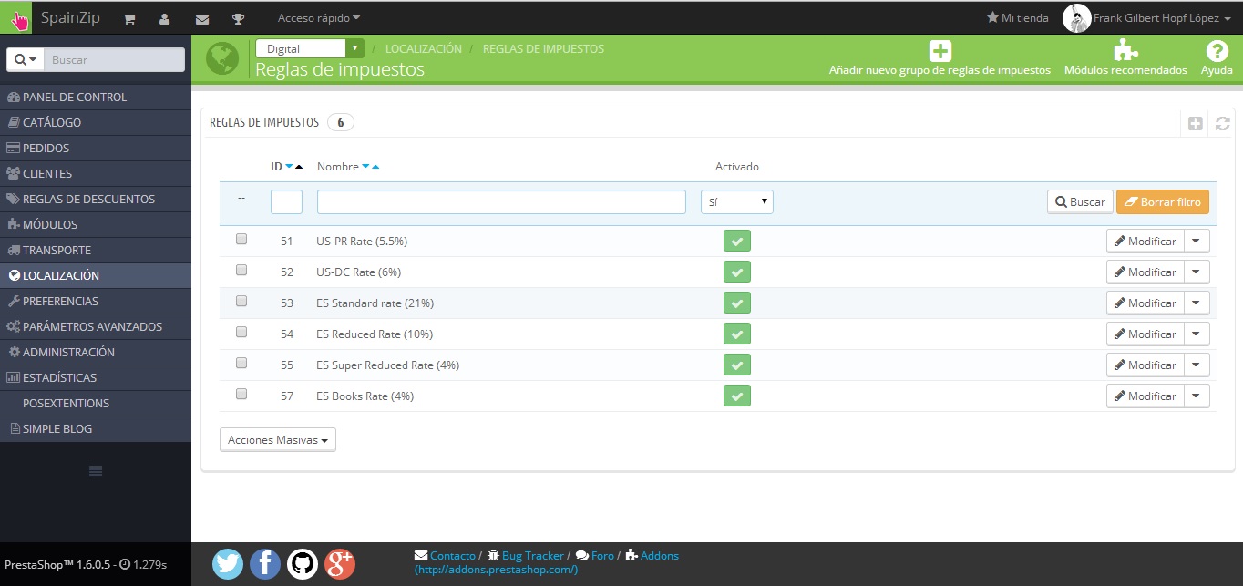The width and height of the screenshot is (1243, 586).
Task: Sort Nombre column ascending arrow
Action: pyautogui.click(x=375, y=167)
